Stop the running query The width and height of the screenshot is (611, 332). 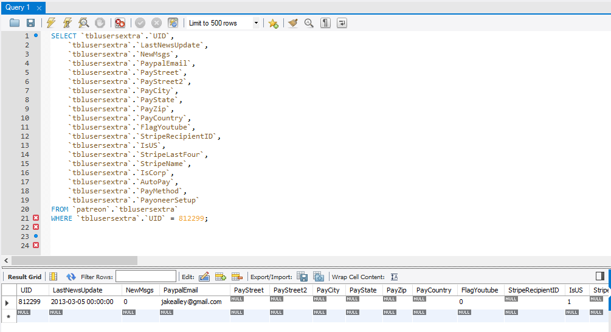[x=100, y=23]
